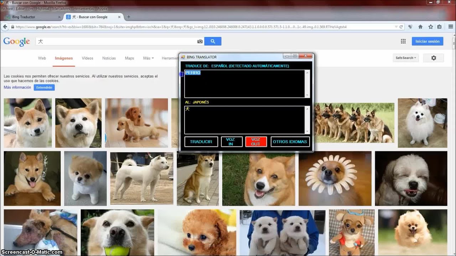The image size is (456, 256).
Task: Click the Iniciar sesión button
Action: coord(427,41)
